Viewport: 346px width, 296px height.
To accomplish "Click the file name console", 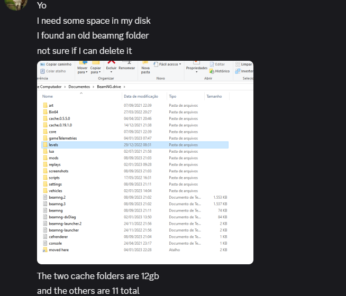I will [x=56, y=243].
